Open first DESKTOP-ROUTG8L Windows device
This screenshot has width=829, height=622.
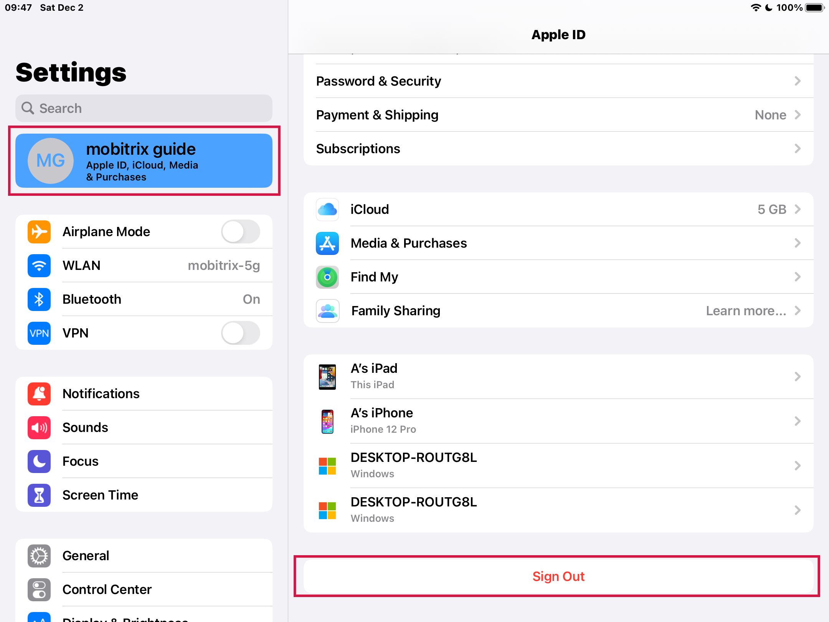557,465
